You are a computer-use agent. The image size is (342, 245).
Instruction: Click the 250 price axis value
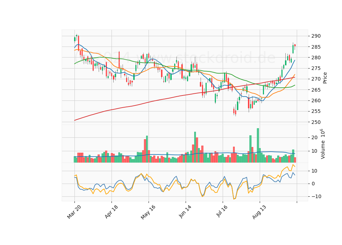pyautogui.click(x=316, y=122)
